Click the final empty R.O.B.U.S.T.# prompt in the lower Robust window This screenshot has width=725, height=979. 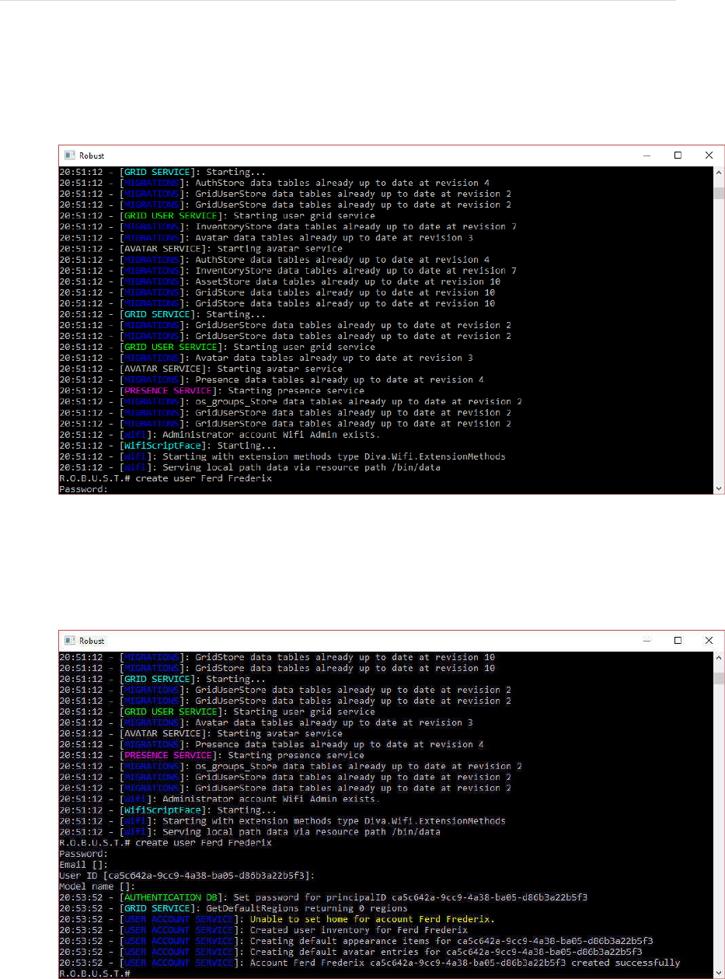(94, 973)
